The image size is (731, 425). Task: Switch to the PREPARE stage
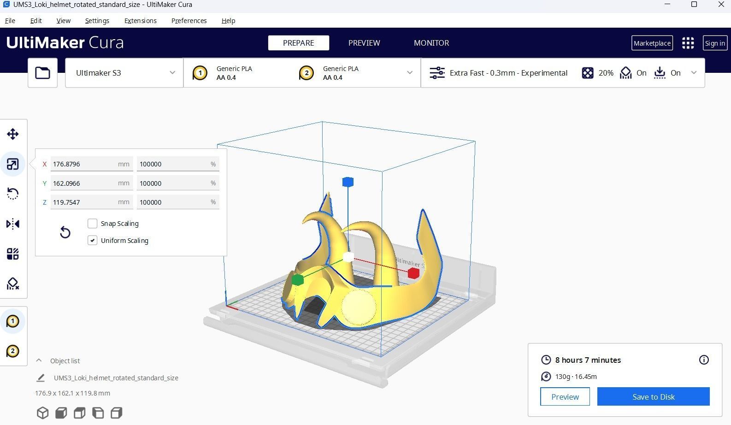[x=299, y=43]
